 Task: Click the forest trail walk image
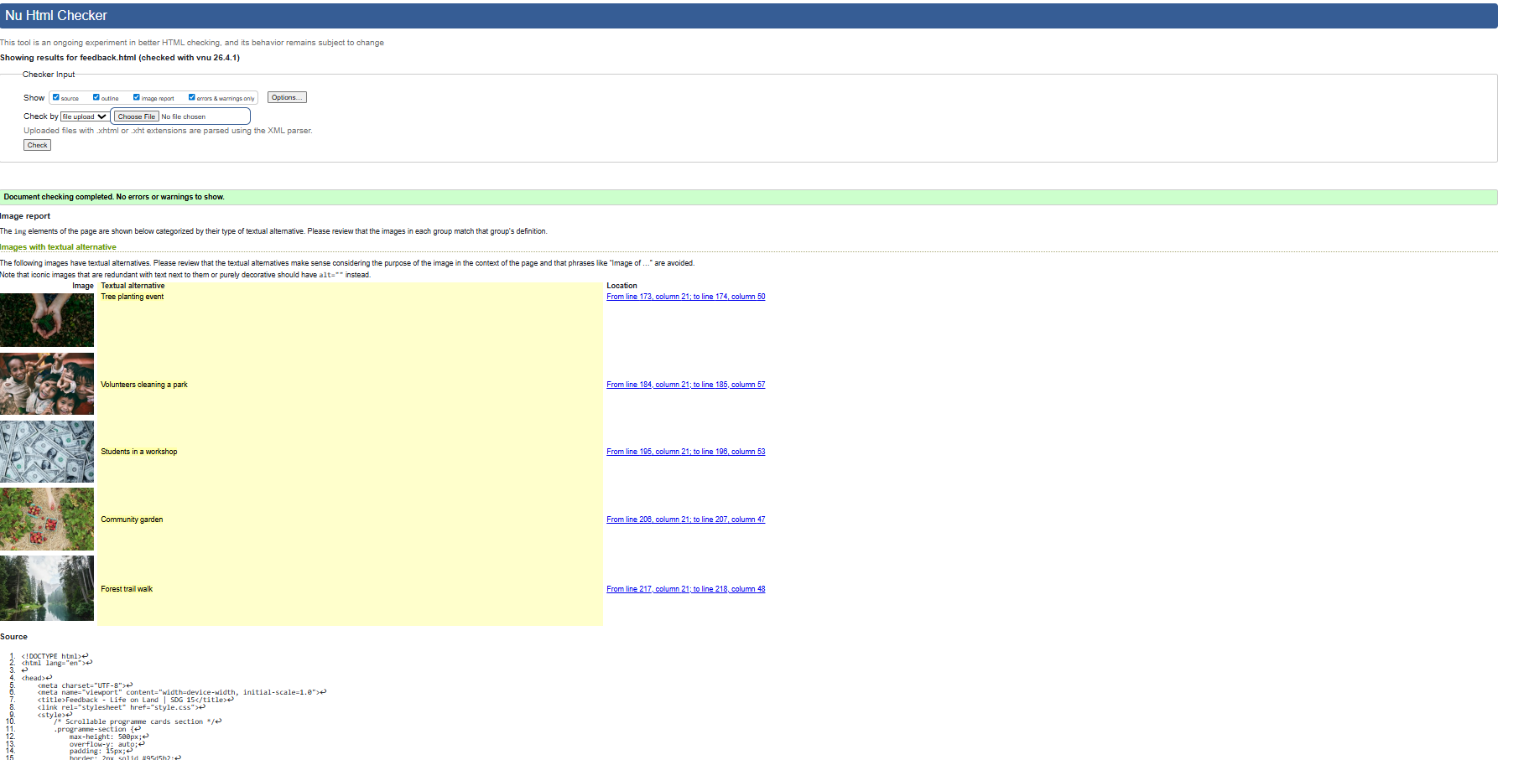tap(47, 589)
